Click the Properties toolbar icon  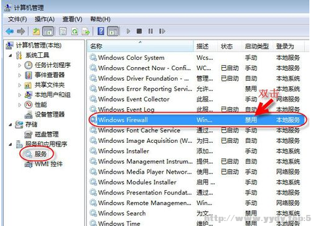[x=63, y=31]
